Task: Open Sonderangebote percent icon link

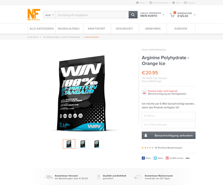Action: tap(151, 3)
